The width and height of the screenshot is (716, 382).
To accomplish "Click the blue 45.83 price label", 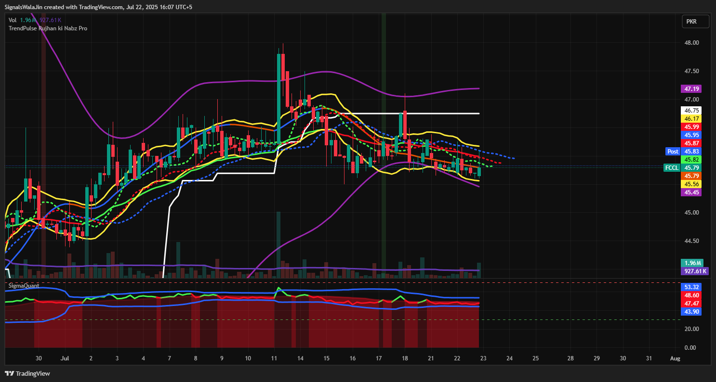I will coord(691,151).
